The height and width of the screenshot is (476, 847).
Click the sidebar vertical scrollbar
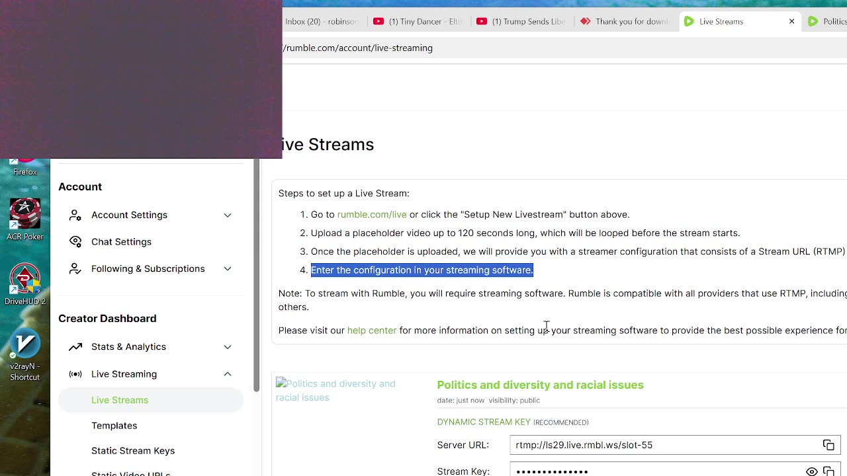[x=257, y=276]
